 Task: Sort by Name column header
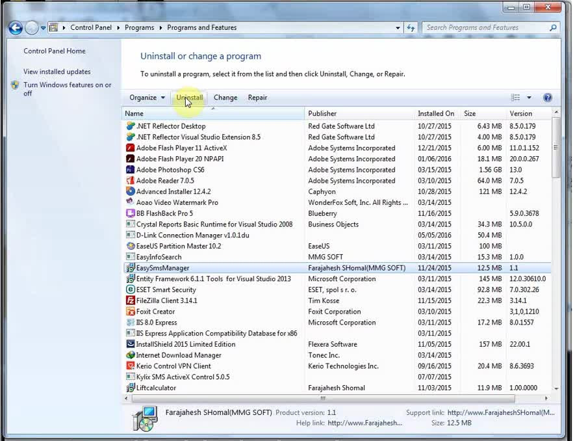point(213,113)
